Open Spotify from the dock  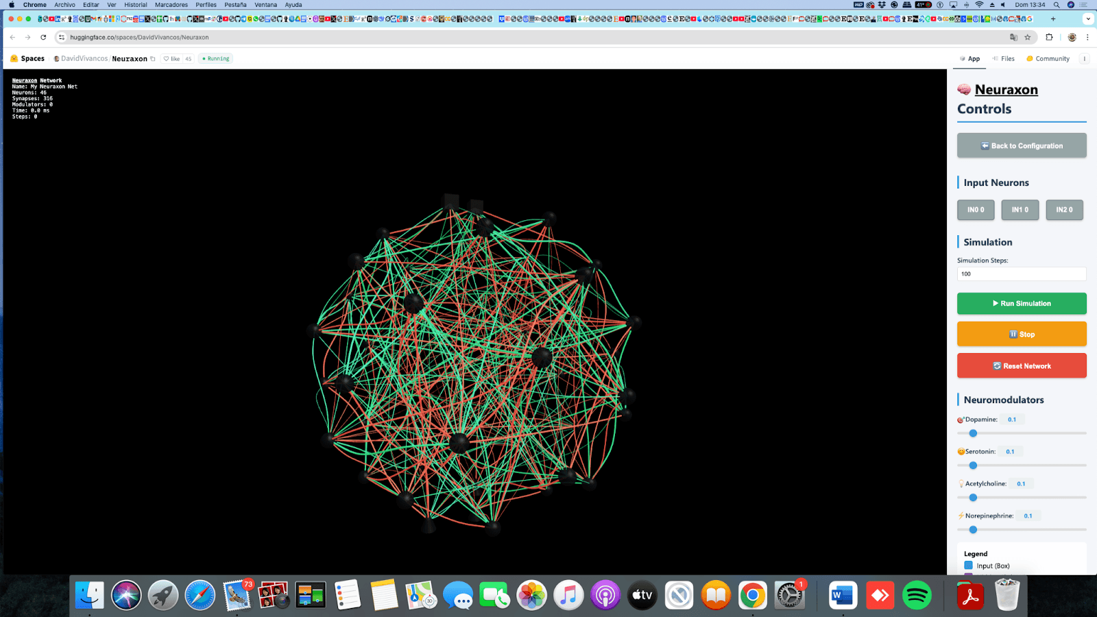tap(917, 595)
